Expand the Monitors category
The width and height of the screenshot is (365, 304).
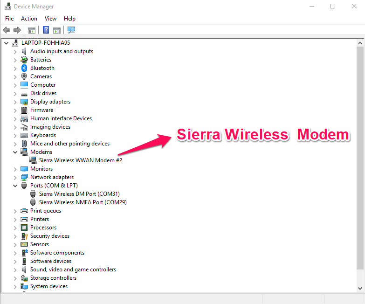pos(15,169)
